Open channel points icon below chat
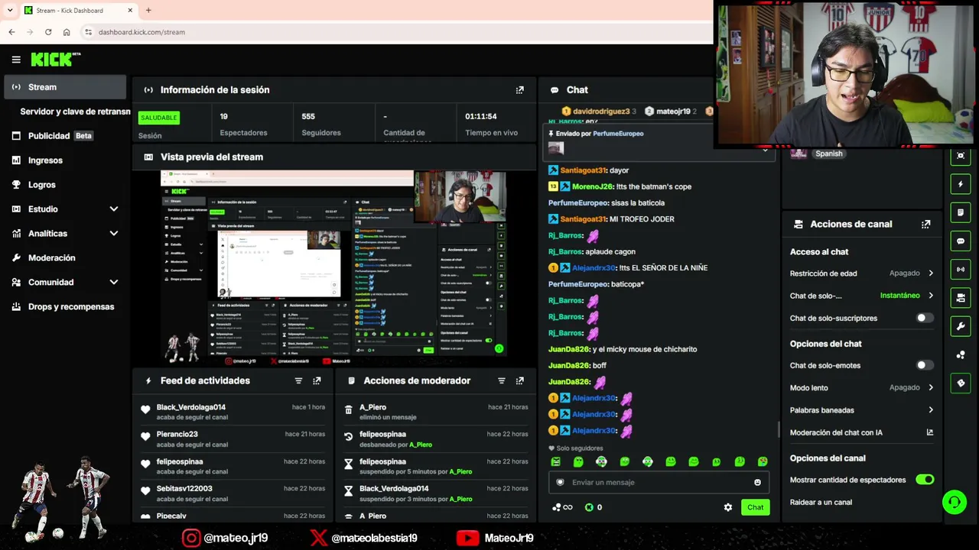This screenshot has height=550, width=979. 562,507
